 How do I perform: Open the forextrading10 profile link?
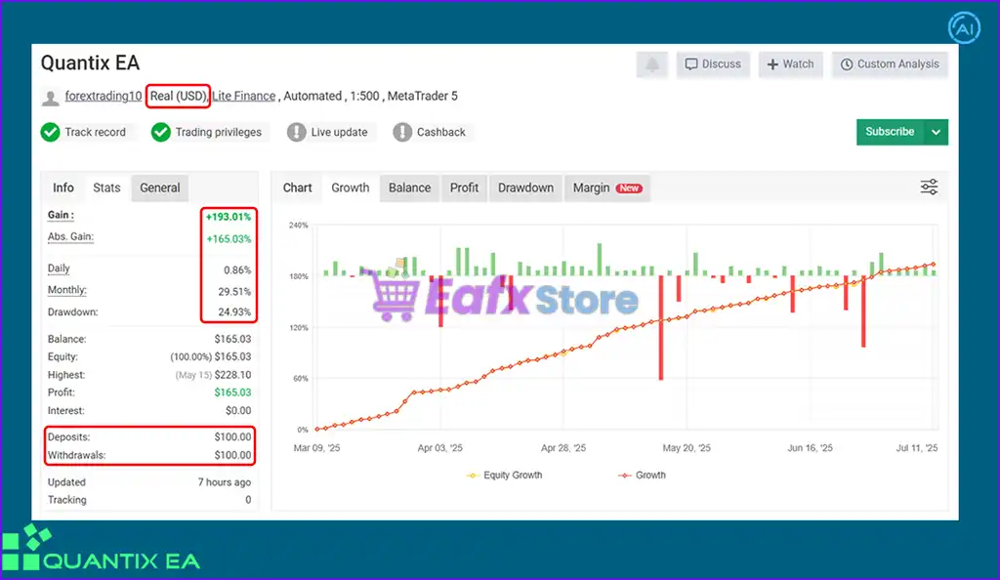tap(104, 97)
